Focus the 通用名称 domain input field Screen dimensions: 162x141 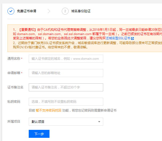66,59
